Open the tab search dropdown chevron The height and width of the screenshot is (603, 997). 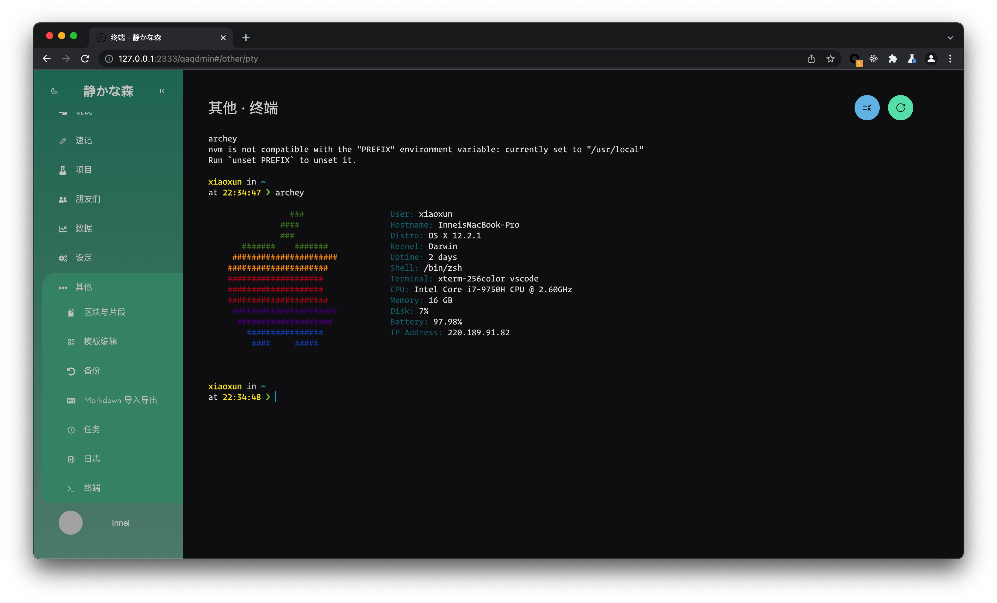click(x=950, y=38)
